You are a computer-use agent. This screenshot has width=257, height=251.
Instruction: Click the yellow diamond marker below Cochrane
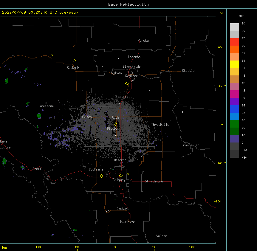[x=101, y=176]
